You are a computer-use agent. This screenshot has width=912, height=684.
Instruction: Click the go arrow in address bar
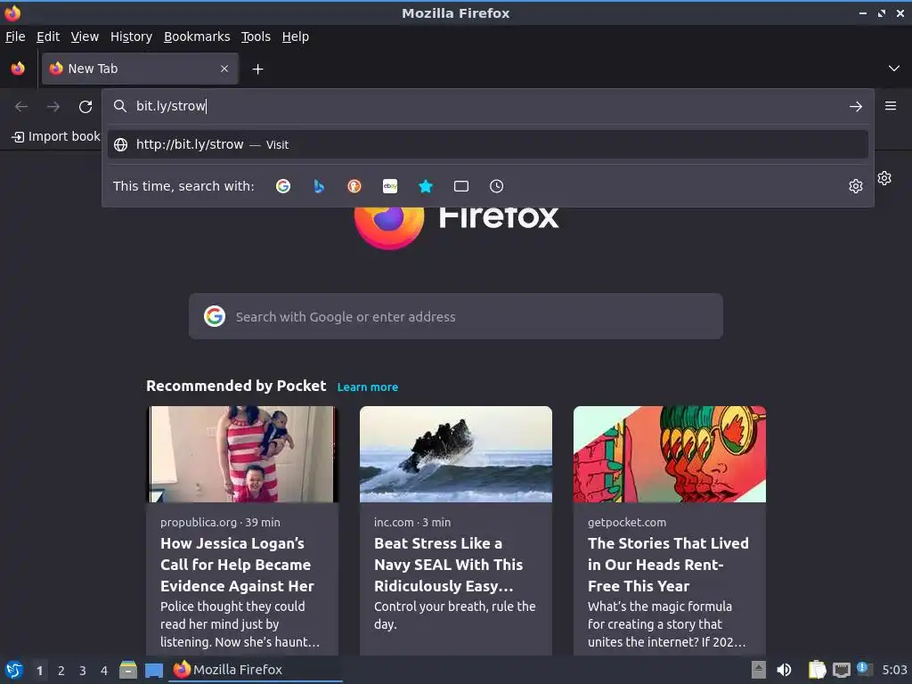coord(856,107)
